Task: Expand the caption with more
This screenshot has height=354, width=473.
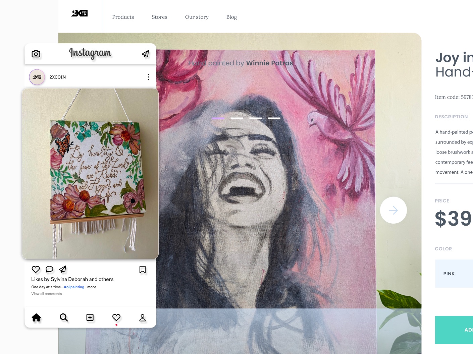Action: click(92, 287)
